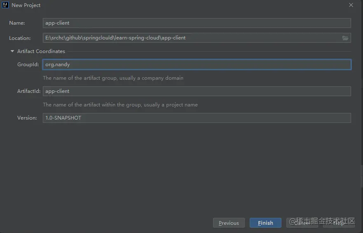This screenshot has width=363, height=233.
Task: Click the GroupId label
Action: (28, 65)
